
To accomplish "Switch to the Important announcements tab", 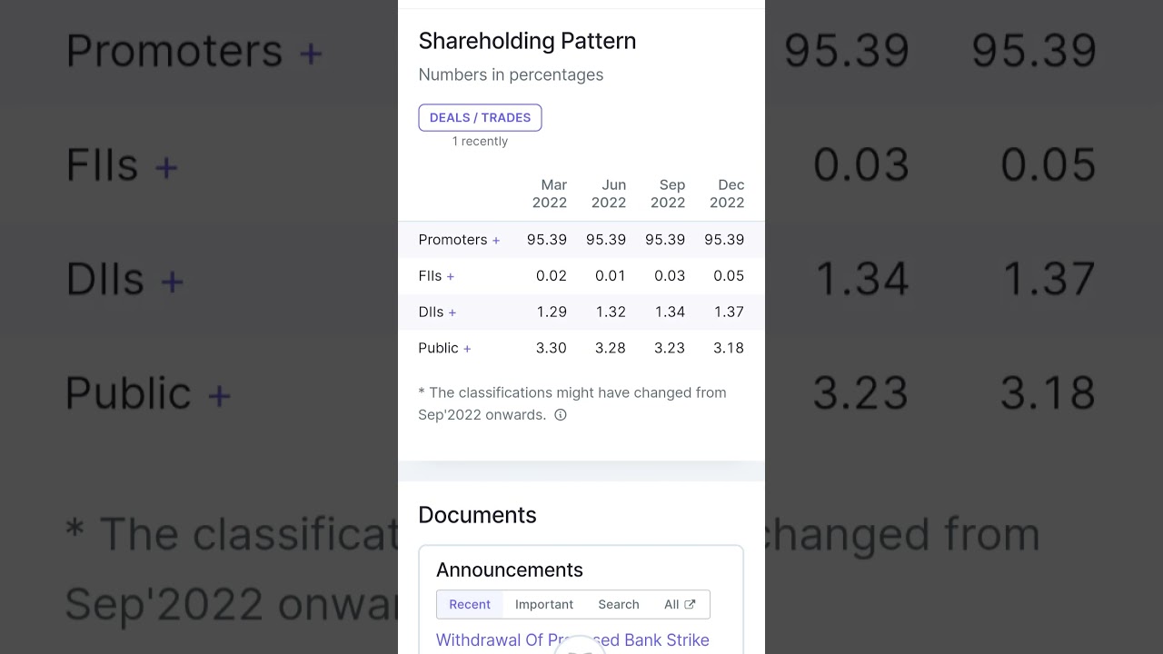I will [544, 604].
